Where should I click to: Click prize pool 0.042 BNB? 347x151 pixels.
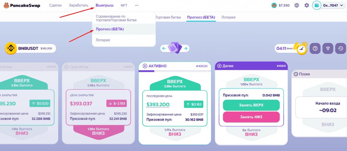pyautogui.click(x=271, y=95)
